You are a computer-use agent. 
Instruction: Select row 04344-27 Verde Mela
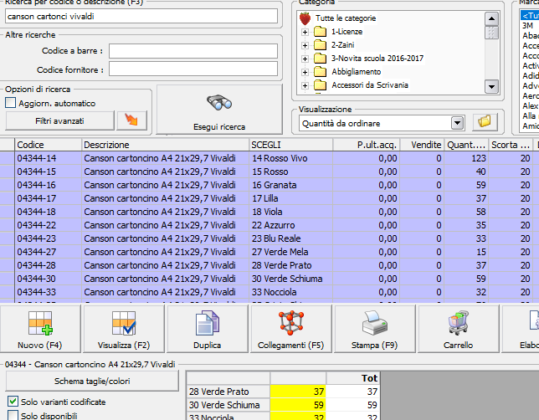(269, 252)
